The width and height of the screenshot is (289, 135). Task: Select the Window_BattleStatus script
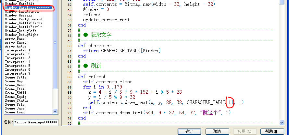click(x=24, y=23)
